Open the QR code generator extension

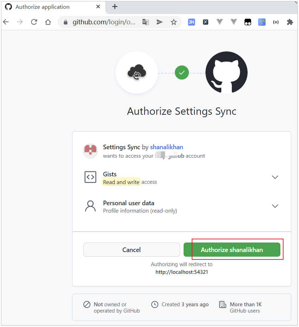point(262,22)
